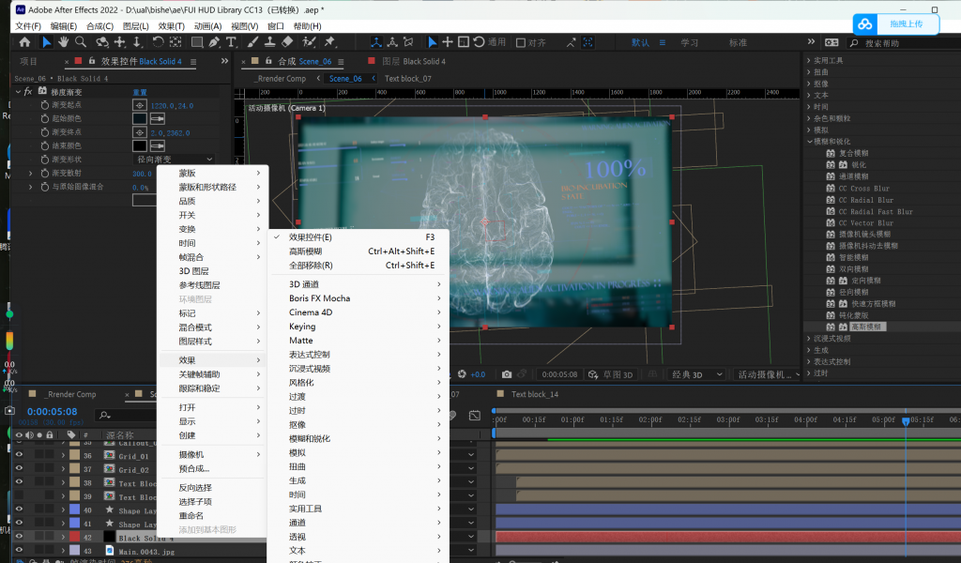The image size is (961, 563).
Task: Select the Eraser tool
Action: 287,42
